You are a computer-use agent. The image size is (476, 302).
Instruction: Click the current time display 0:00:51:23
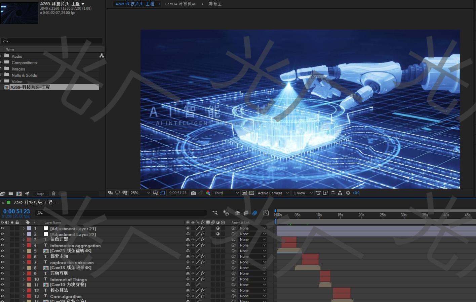(x=16, y=211)
